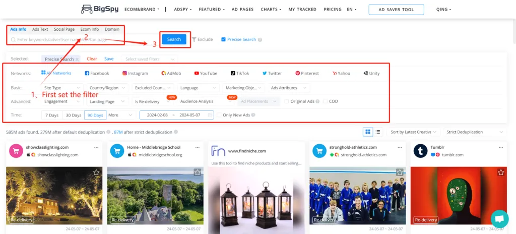Favorite the showclasslighting.com ad with star
The width and height of the screenshot is (516, 234).
(x=96, y=172)
